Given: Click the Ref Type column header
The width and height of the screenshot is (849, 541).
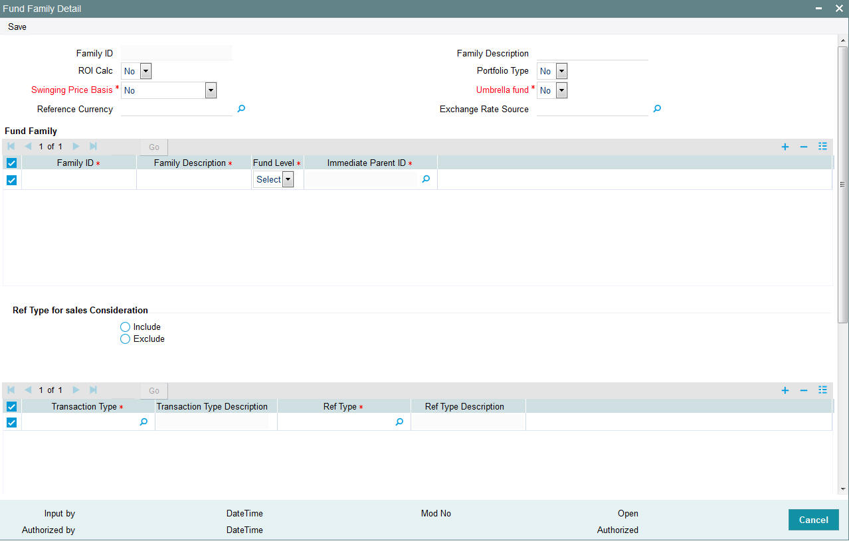Looking at the screenshot, I should (x=343, y=406).
